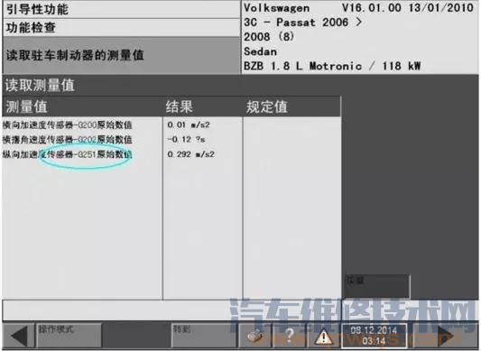Click the 测量值 column header
Screen dimensions: 481x351
[x=83, y=106]
